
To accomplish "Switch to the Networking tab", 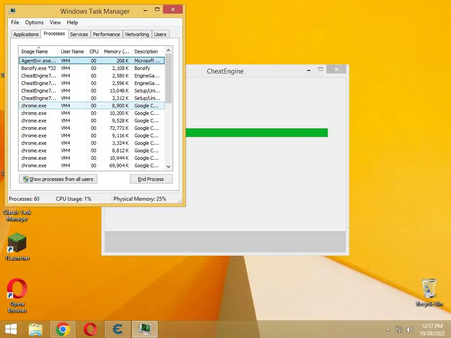I will tap(137, 34).
